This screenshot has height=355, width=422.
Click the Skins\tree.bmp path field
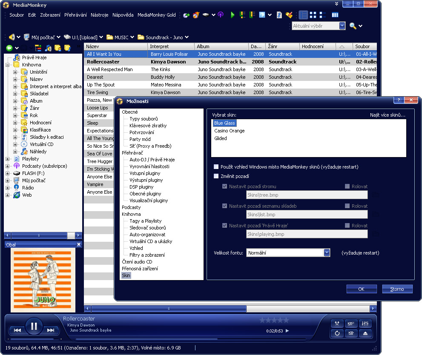[307, 195]
